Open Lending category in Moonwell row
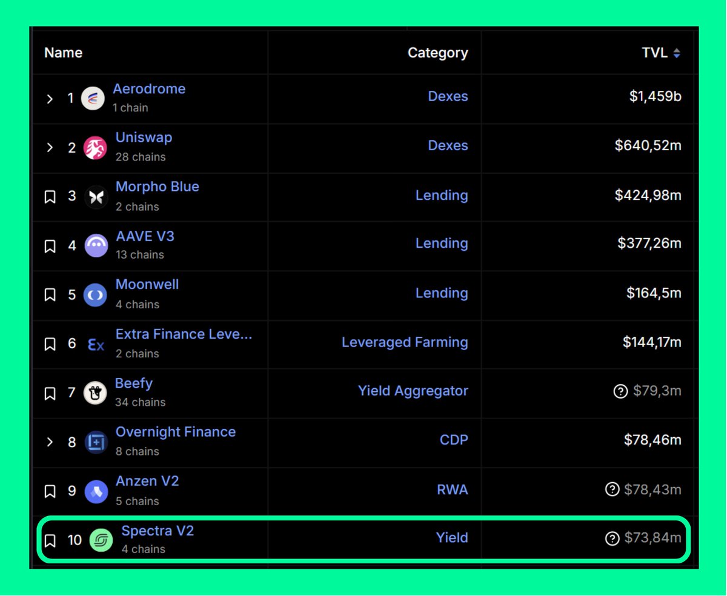The width and height of the screenshot is (727, 596). pyautogui.click(x=442, y=293)
